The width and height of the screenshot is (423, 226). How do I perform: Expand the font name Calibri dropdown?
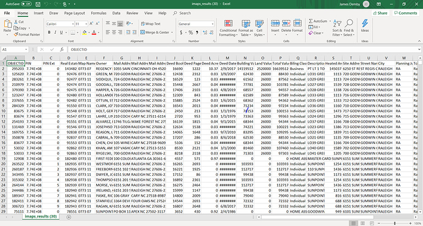[x=73, y=24]
